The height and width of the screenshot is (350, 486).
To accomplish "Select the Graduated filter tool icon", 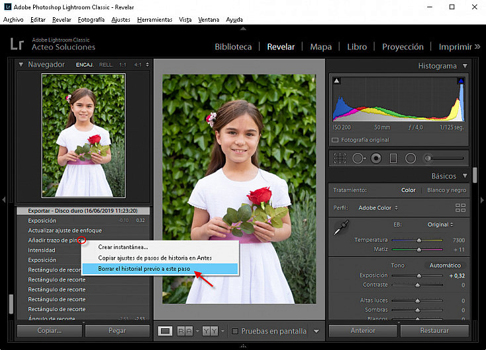I will pos(393,158).
